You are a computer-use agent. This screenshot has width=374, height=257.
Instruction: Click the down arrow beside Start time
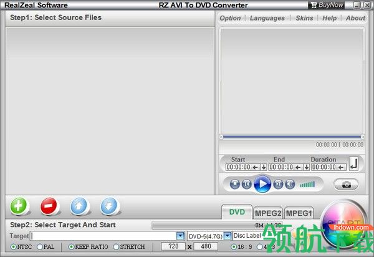264,167
